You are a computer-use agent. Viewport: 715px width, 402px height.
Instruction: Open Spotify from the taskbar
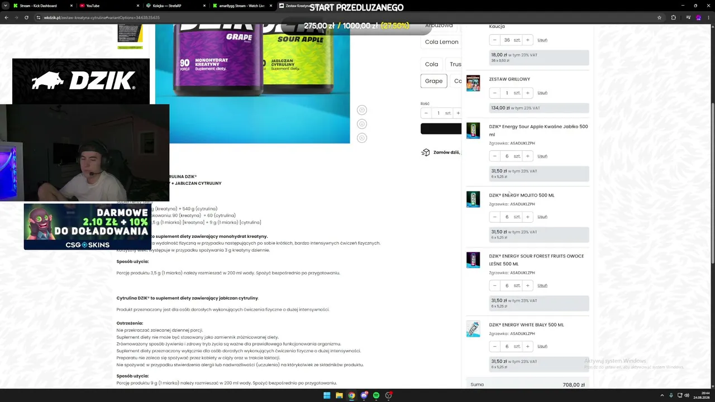(x=376, y=395)
